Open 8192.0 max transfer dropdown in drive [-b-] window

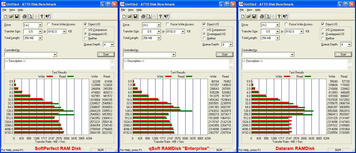[x=183, y=32]
